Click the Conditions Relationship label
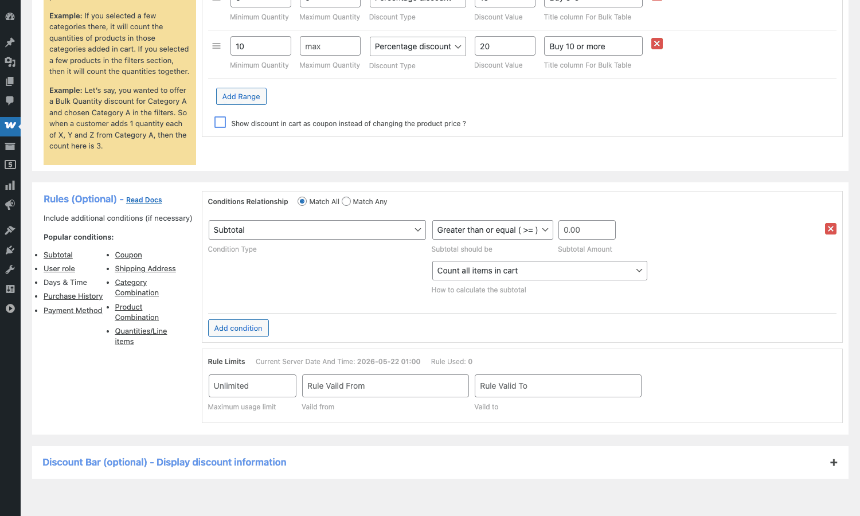This screenshot has height=516, width=860. [x=248, y=202]
